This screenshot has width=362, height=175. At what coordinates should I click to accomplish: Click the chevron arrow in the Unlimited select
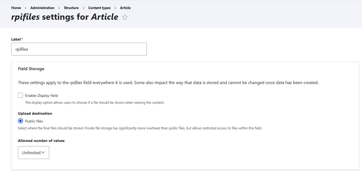coord(43,152)
